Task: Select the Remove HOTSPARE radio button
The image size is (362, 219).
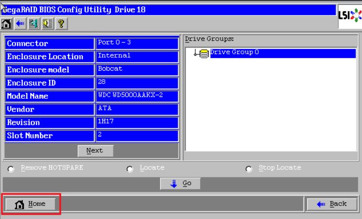Action: [10, 169]
